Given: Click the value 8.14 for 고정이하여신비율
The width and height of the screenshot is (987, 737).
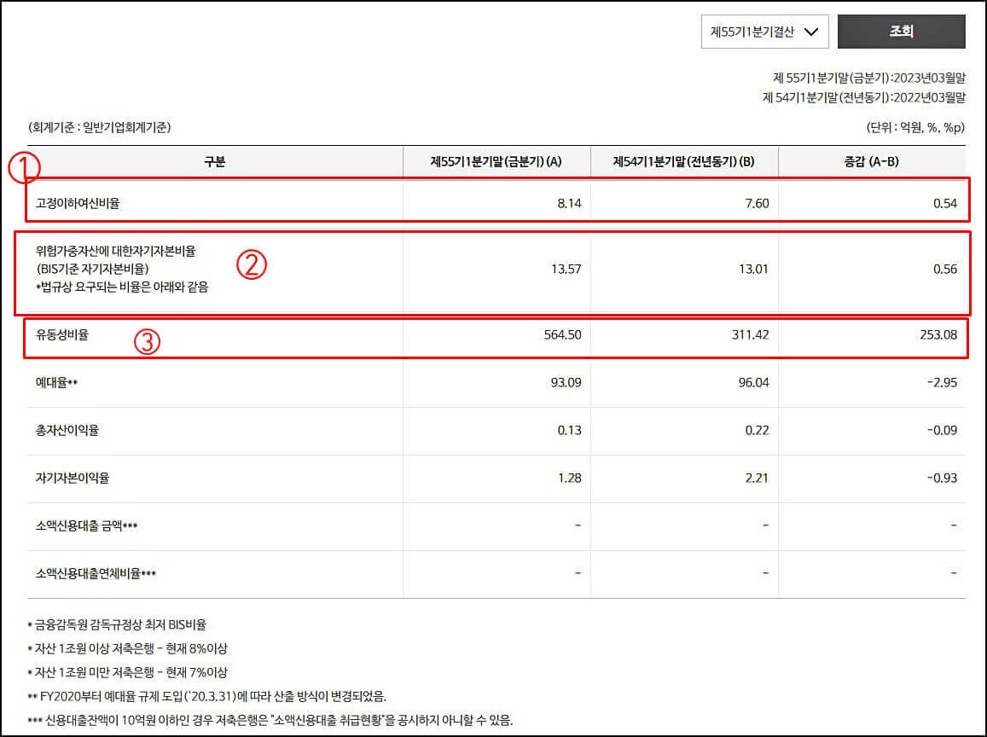Looking at the screenshot, I should (569, 203).
